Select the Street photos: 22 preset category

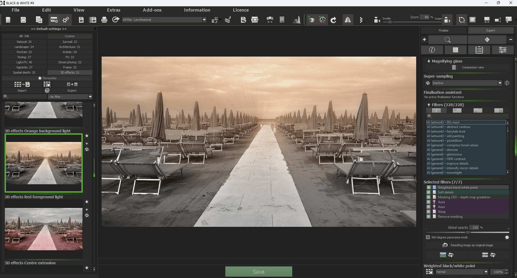70,62
